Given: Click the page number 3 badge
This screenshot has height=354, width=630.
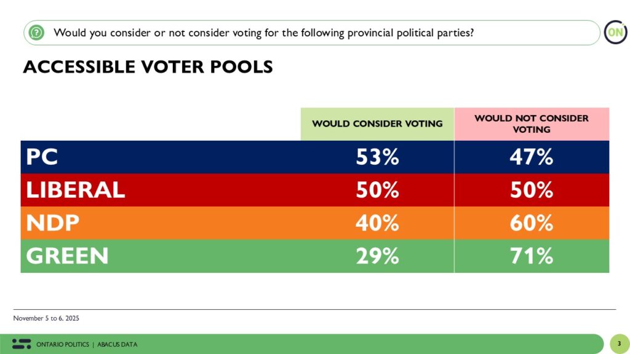Looking at the screenshot, I should pyautogui.click(x=619, y=344).
